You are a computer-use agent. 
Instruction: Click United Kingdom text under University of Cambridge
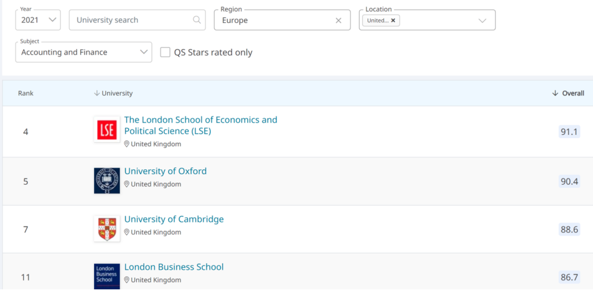point(156,232)
